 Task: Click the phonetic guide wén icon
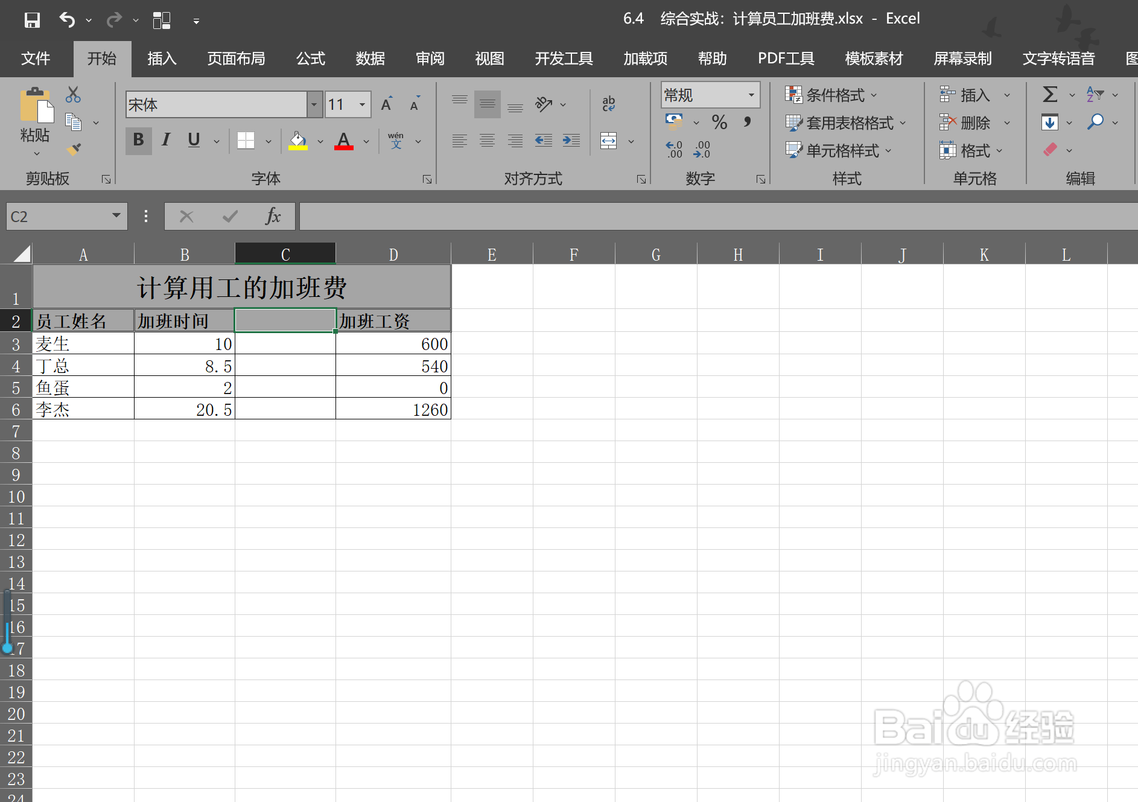coord(396,141)
